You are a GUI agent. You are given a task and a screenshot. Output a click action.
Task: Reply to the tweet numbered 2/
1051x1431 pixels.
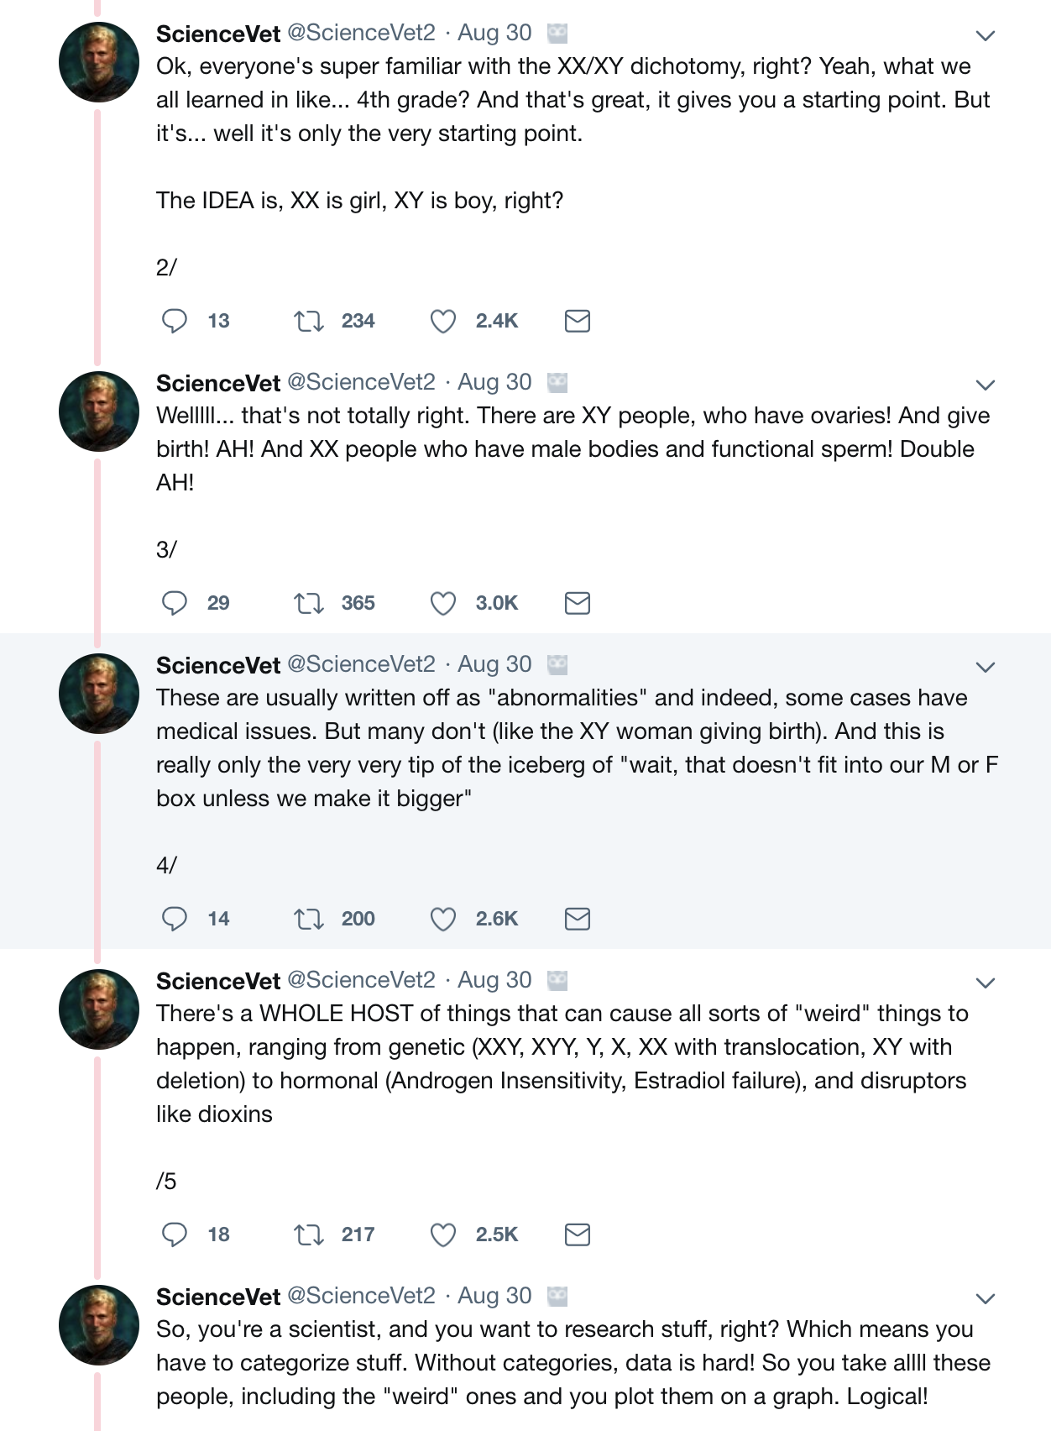[x=175, y=321]
